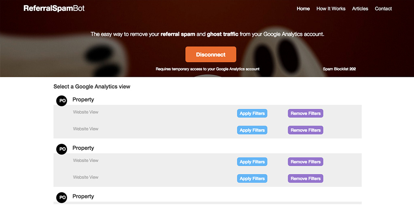414x207 pixels.
Task: Select second Website View label under second Property
Action: click(86, 177)
